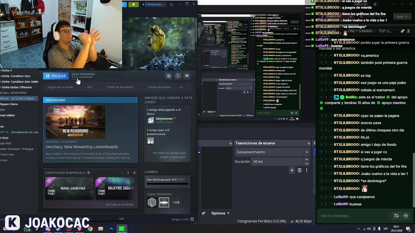Open Google Chrome from the taskbar
The image size is (415, 233).
[x=90, y=229]
